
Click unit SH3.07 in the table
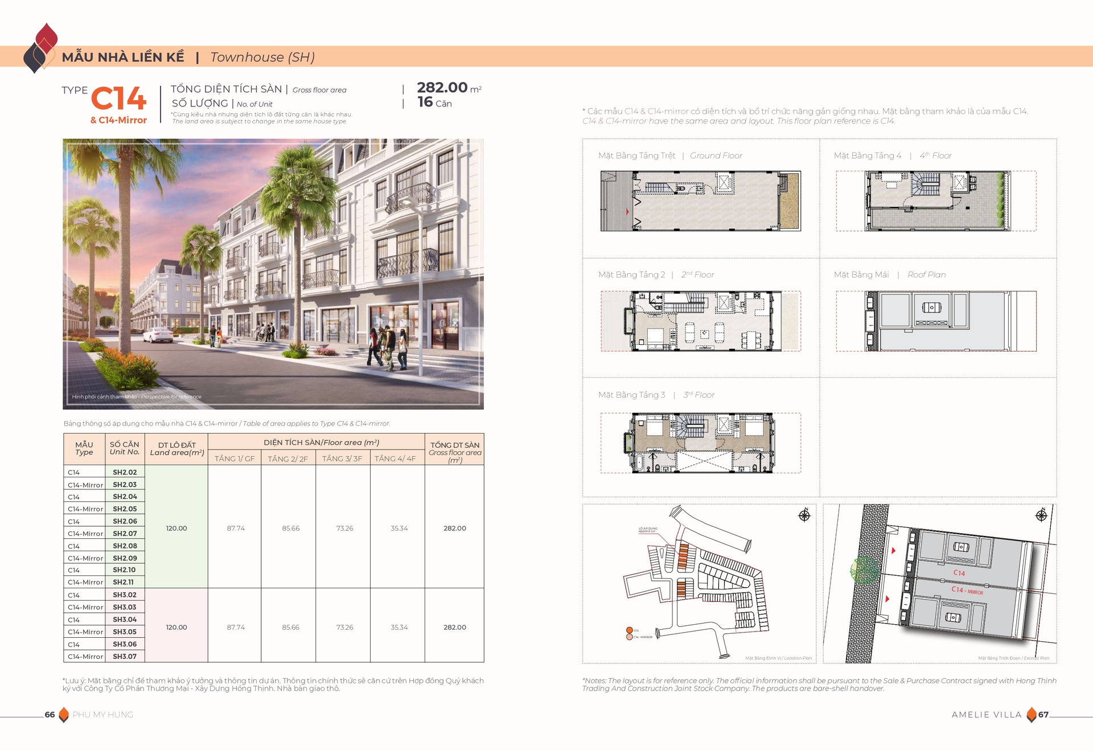(x=125, y=657)
